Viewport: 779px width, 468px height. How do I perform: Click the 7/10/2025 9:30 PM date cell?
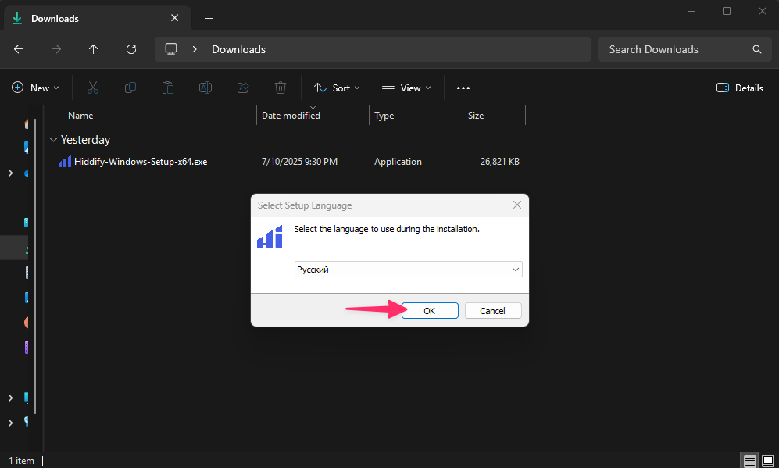[299, 162]
